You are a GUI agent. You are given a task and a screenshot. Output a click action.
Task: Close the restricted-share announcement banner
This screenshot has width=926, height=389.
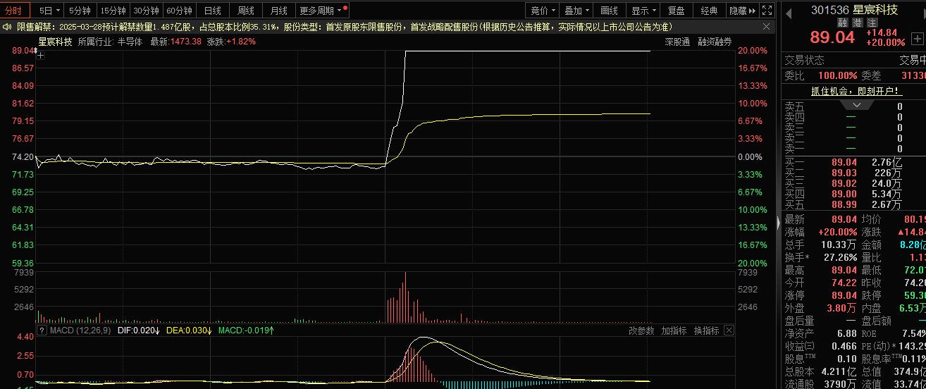pos(767,27)
